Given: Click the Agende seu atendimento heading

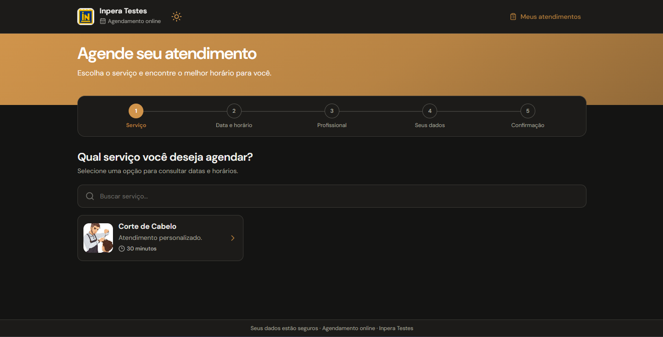Looking at the screenshot, I should pos(167,54).
